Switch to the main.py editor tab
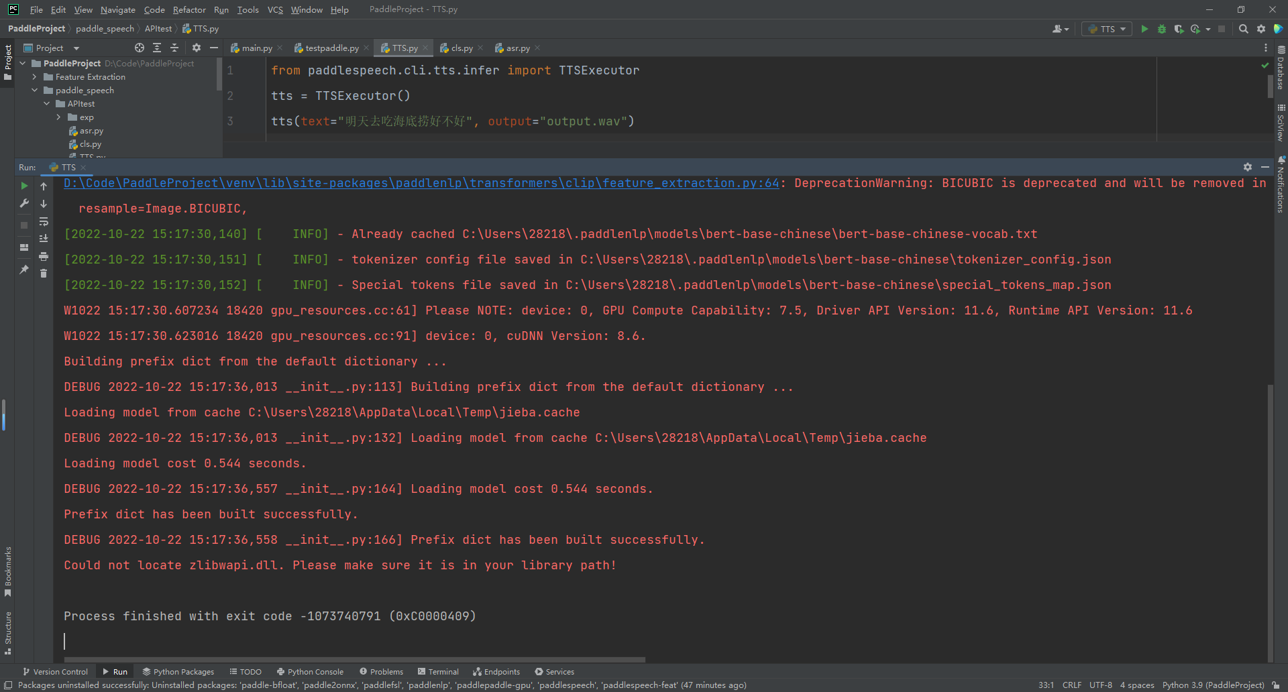The image size is (1288, 692). 256,48
